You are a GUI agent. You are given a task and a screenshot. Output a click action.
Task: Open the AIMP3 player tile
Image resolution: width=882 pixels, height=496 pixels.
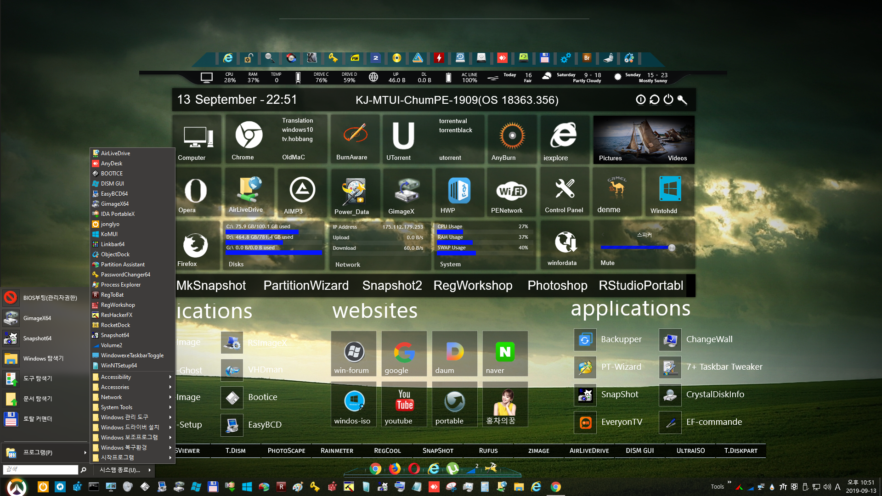click(302, 192)
